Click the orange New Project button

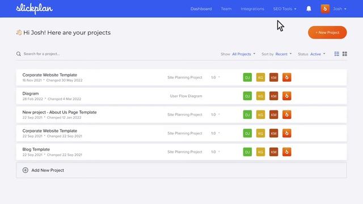(327, 33)
